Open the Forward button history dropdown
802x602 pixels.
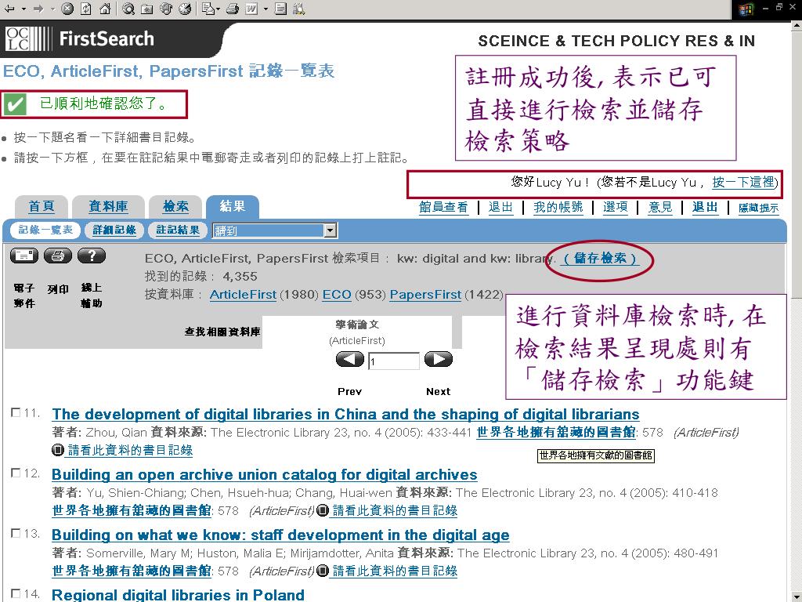pyautogui.click(x=52, y=9)
